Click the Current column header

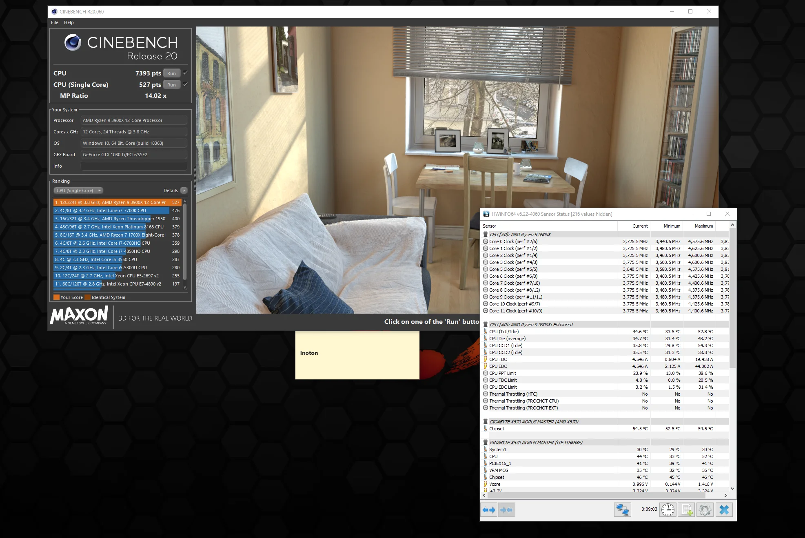click(634, 226)
